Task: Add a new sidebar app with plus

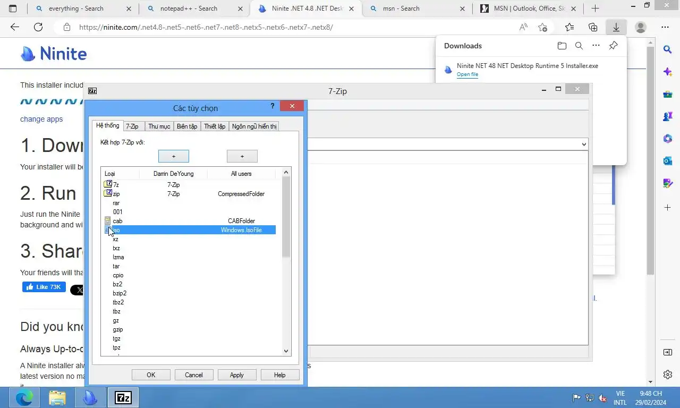Action: tap(668, 207)
